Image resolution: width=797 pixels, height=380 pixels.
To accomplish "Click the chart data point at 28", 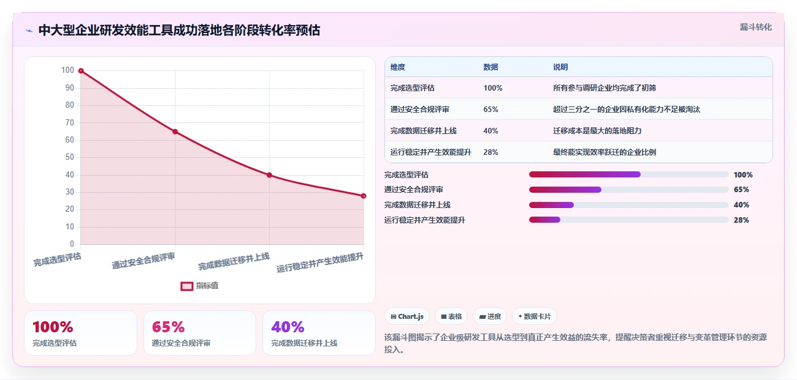I will [364, 196].
